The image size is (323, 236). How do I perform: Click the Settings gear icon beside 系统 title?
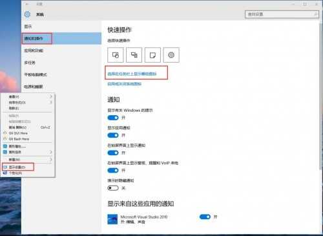click(27, 14)
